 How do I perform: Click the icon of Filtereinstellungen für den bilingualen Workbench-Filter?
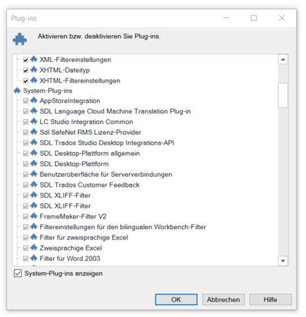34,227
